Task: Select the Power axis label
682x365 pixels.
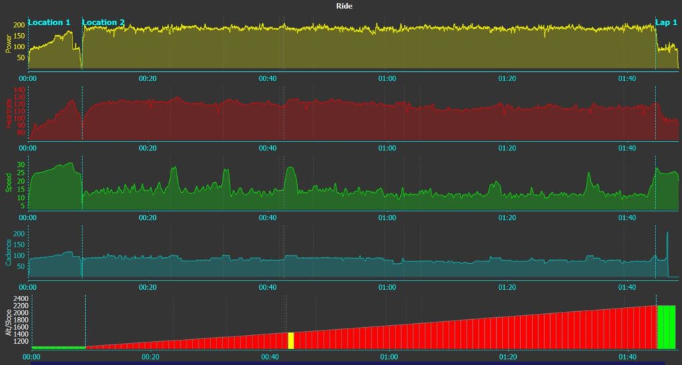Action: point(8,44)
